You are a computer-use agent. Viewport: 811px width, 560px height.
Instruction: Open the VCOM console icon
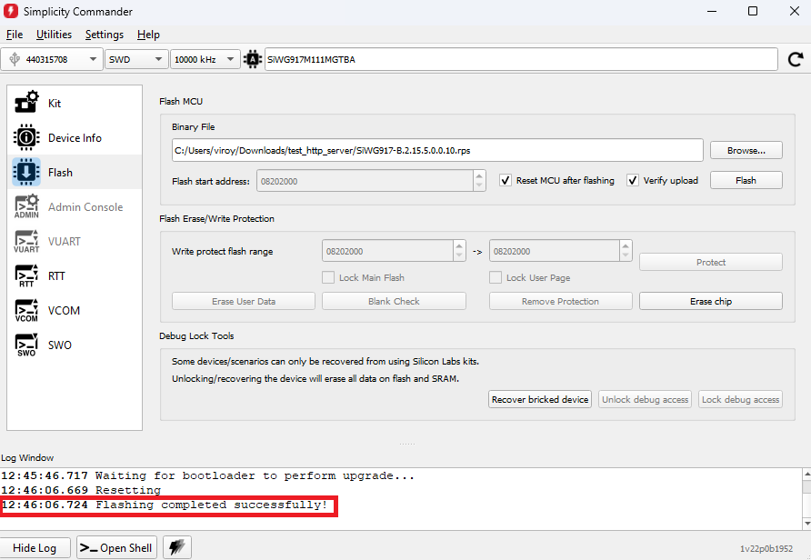tap(26, 310)
